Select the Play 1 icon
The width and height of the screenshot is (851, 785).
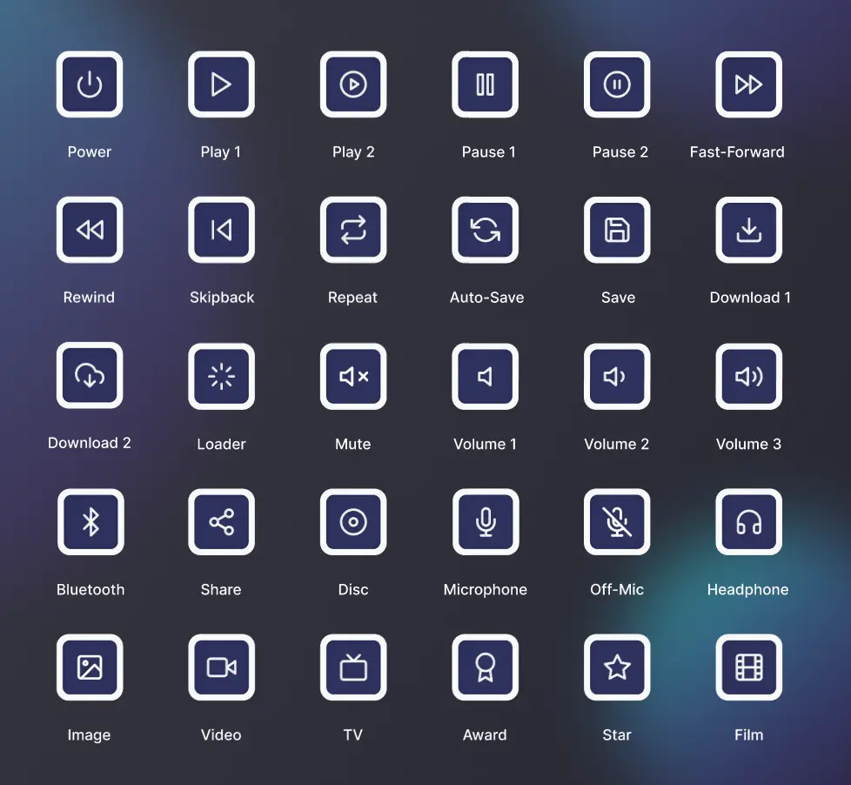[x=221, y=84]
